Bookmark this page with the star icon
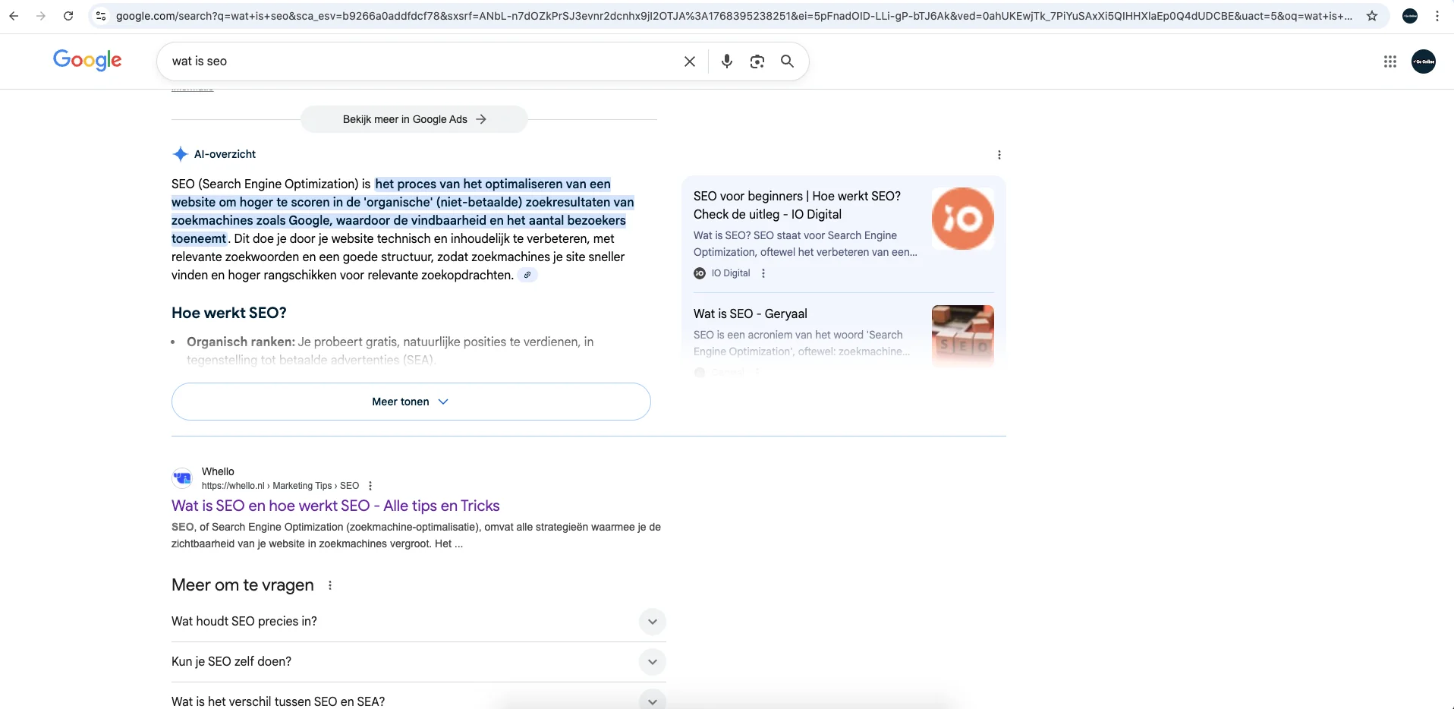Screen dimensions: 1454x709 tap(1372, 16)
